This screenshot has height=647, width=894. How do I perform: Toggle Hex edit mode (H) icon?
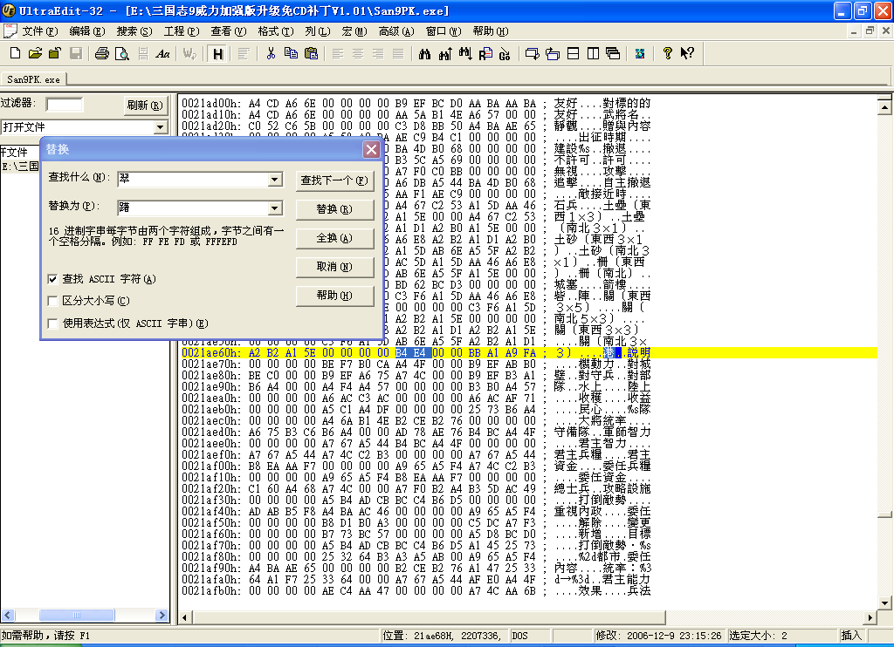[217, 53]
